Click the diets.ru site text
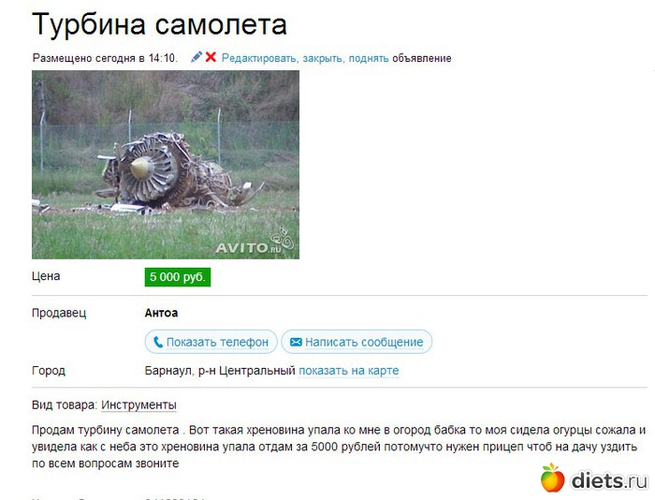This screenshot has width=655, height=500. tap(609, 480)
